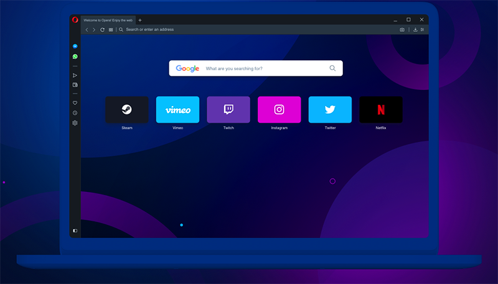Image resolution: width=498 pixels, height=284 pixels.
Task: Click the 'Netflix' label text
Action: click(381, 128)
